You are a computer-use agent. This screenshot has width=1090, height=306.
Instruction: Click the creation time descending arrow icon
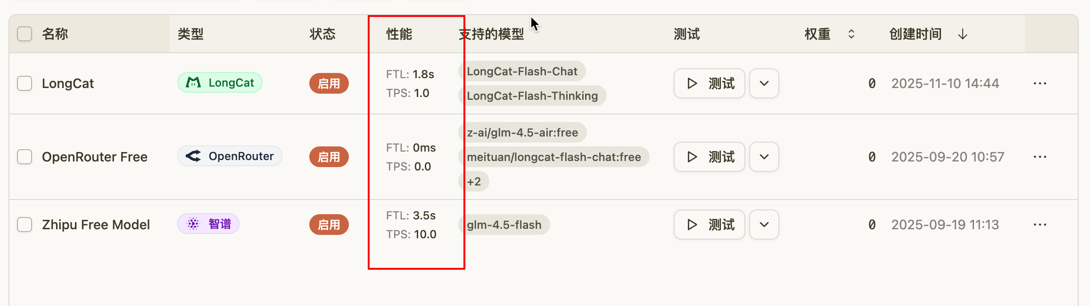point(963,34)
